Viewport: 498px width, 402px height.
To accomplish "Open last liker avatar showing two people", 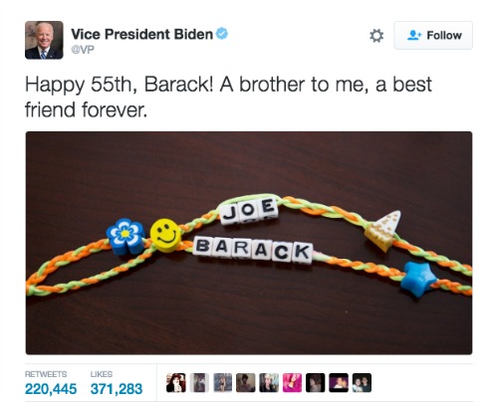I will point(362,383).
